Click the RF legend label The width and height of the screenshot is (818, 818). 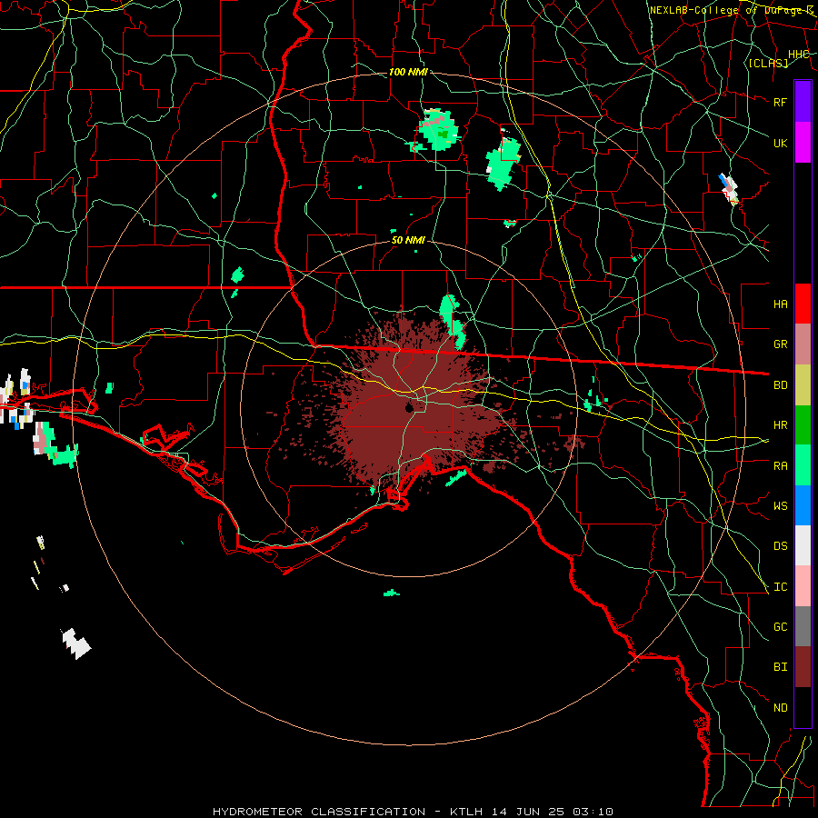781,102
